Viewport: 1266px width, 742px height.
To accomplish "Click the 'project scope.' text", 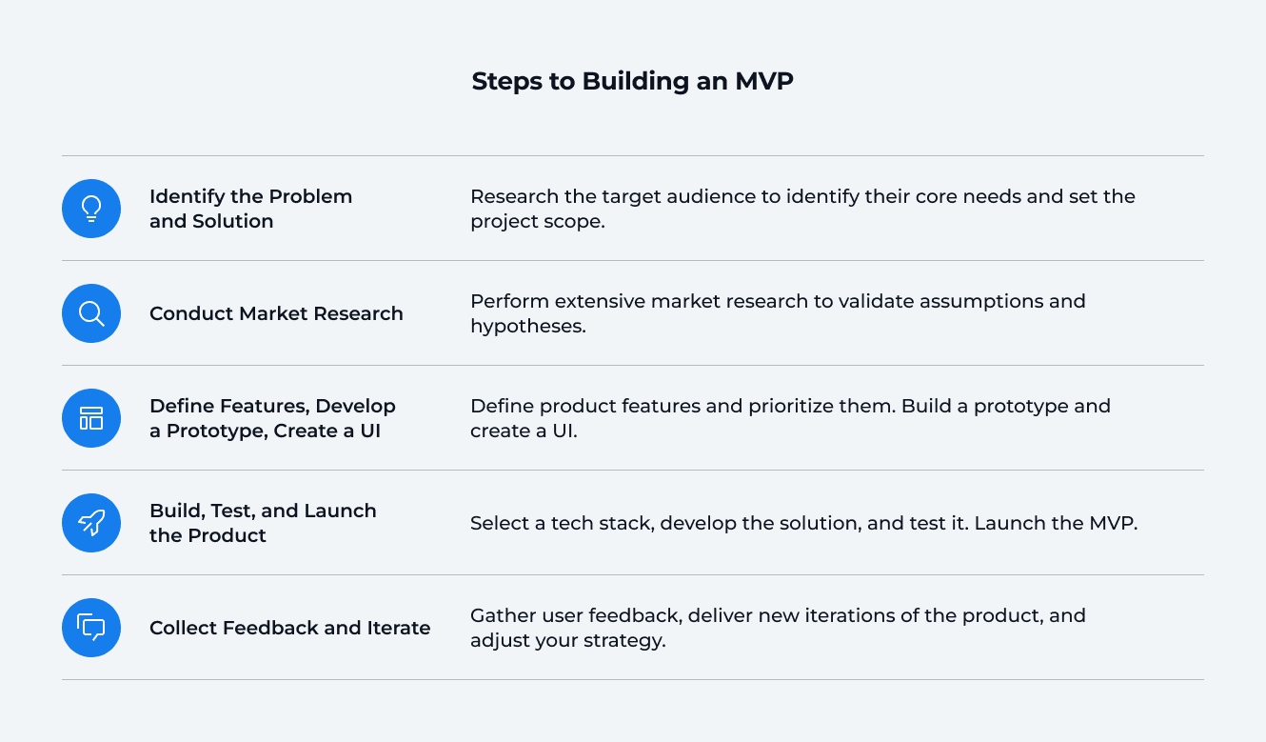I will [538, 221].
